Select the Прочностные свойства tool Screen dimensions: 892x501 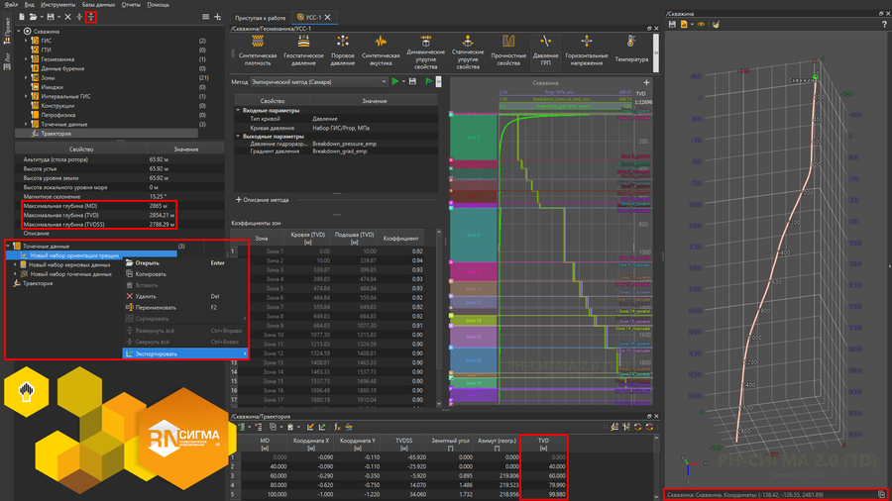point(508,42)
